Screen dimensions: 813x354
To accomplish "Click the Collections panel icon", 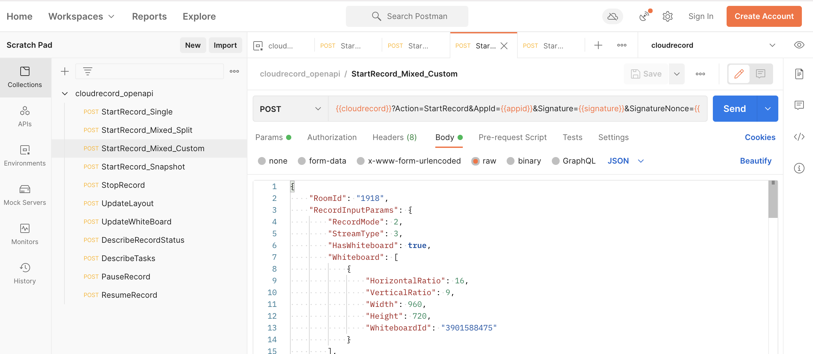I will [x=25, y=77].
